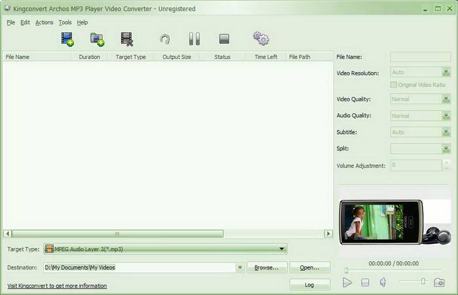458x295 pixels.
Task: Open the Video Resolution dropdown
Action: click(446, 73)
